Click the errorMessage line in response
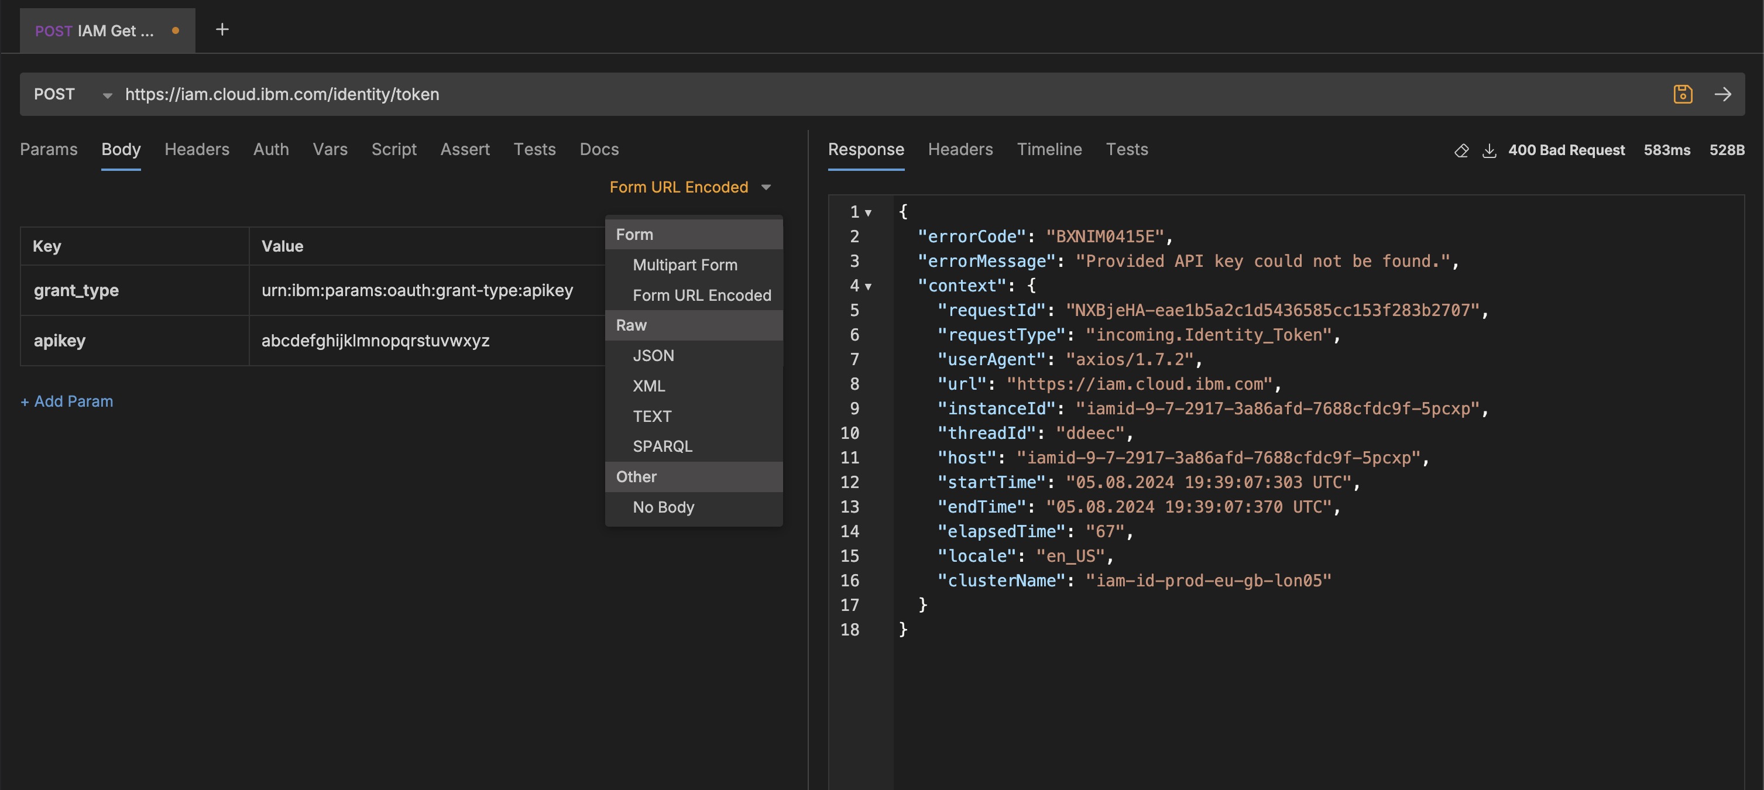 pos(1188,262)
